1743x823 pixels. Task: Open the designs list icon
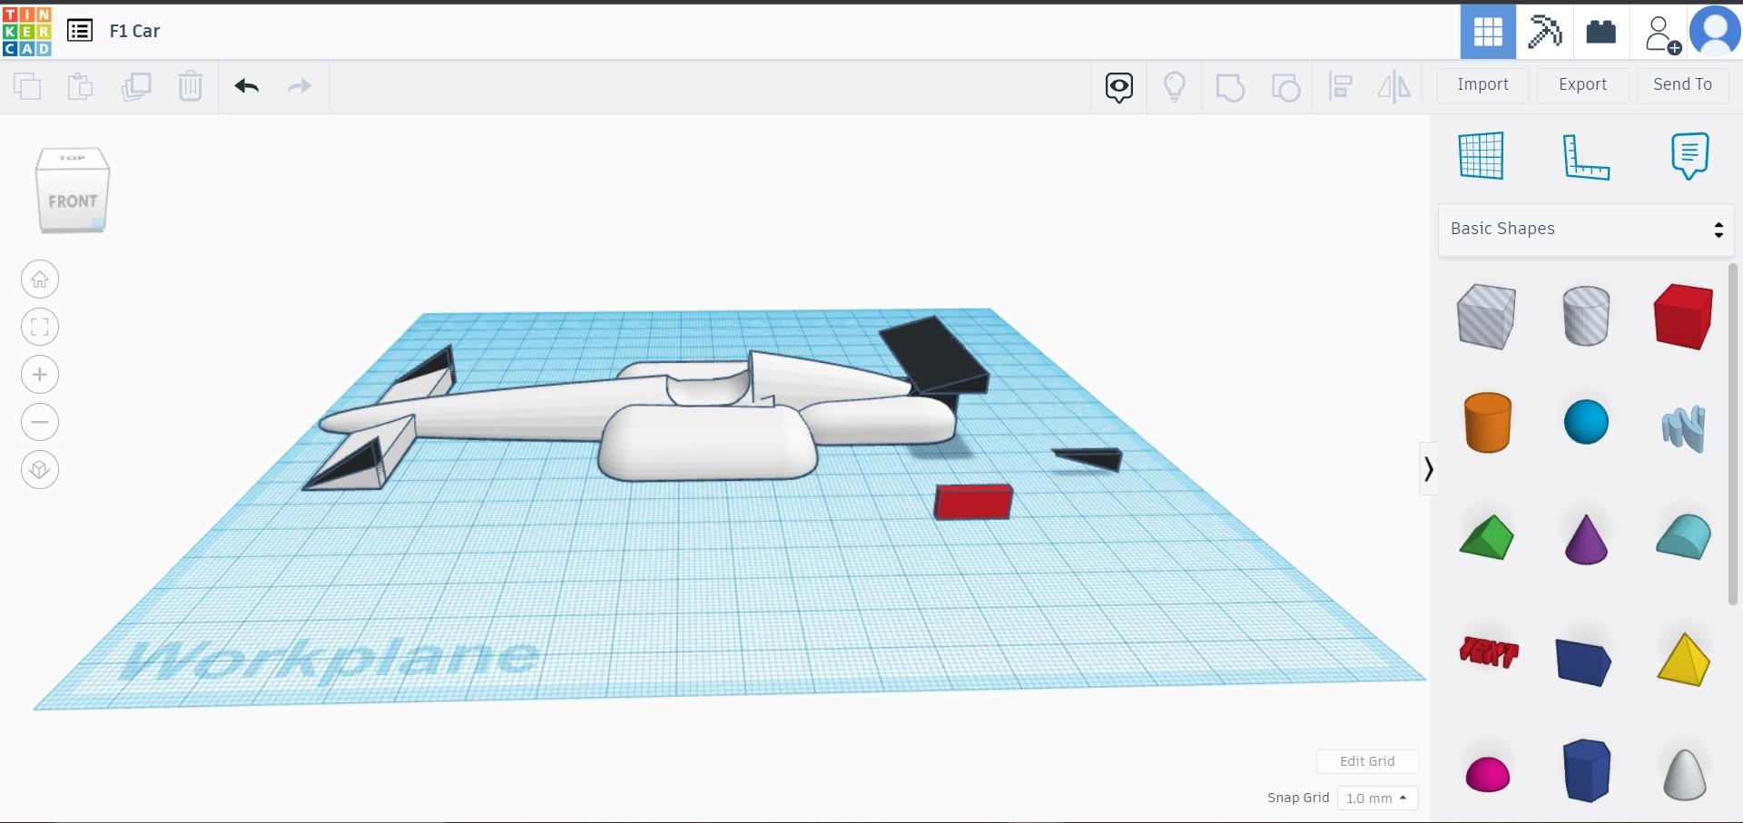tap(80, 31)
